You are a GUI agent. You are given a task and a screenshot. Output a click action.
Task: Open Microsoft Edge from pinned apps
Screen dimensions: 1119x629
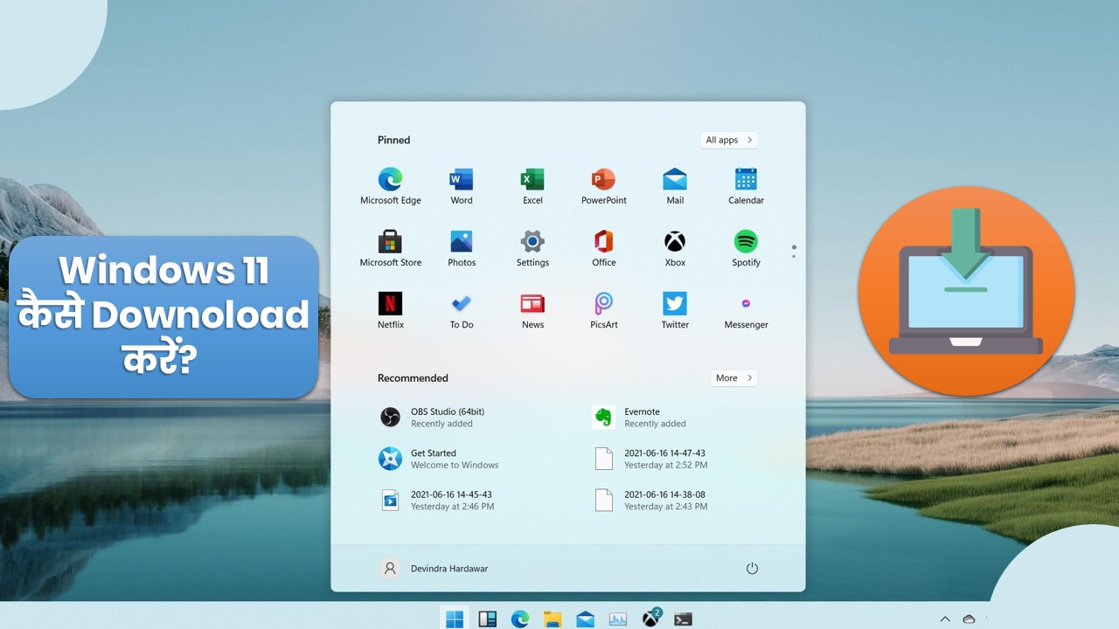tap(390, 187)
